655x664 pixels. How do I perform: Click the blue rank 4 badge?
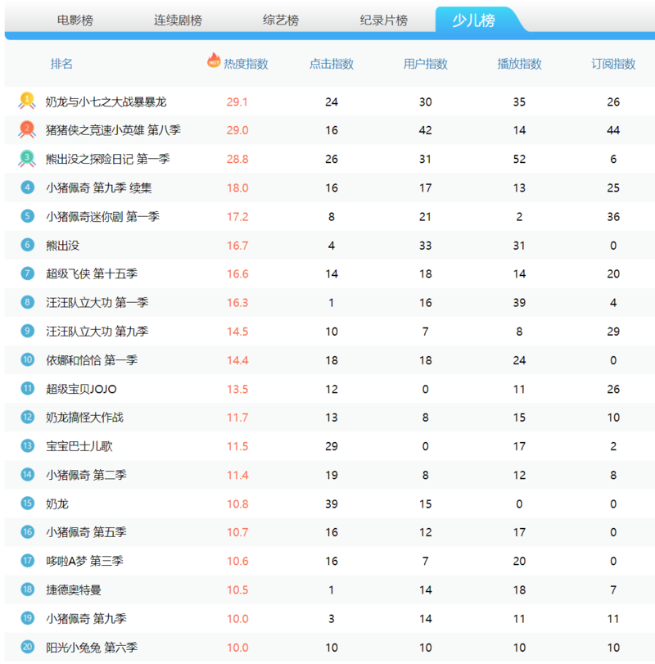coord(28,187)
